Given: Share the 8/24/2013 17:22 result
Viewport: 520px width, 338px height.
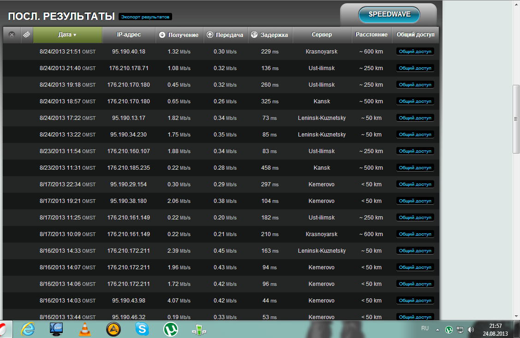Looking at the screenshot, I should point(415,118).
